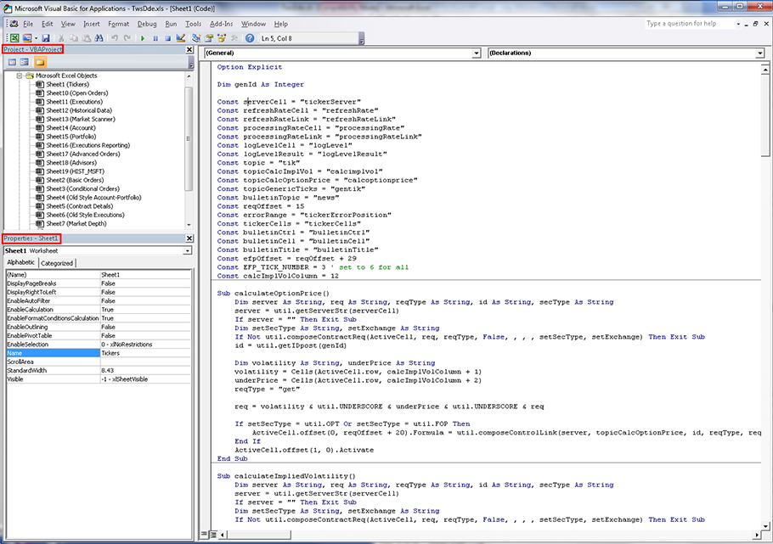Viewport: 773px width, 544px height.
Task: Click the Redo arrow icon
Action: [127, 38]
